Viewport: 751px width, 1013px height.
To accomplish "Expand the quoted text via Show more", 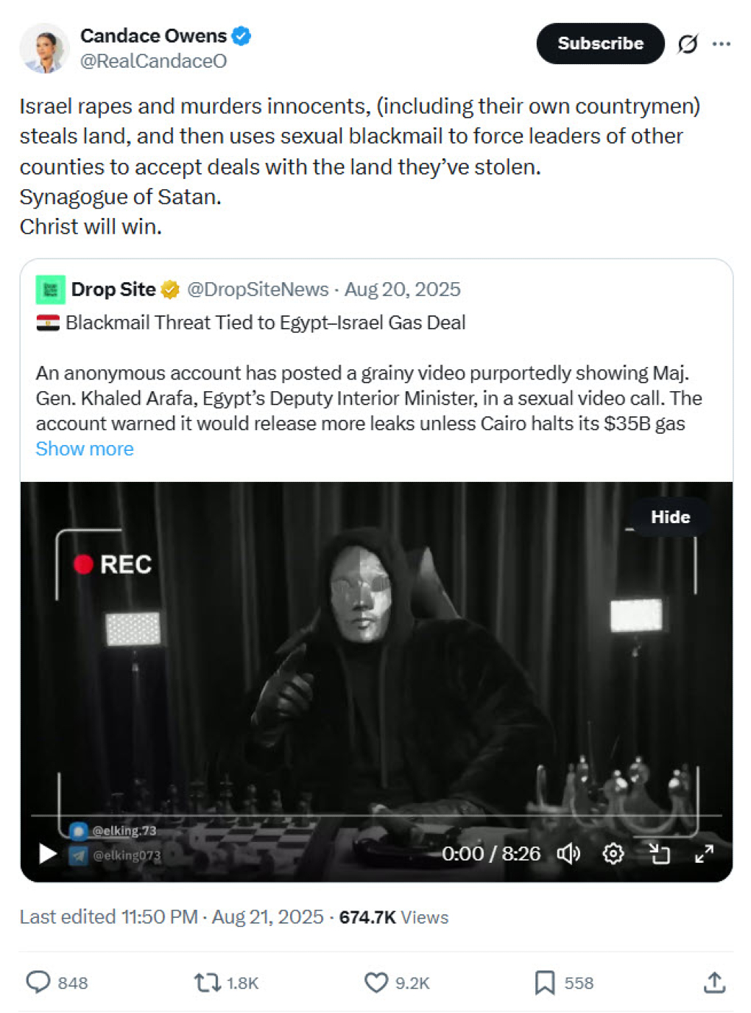I will (x=85, y=449).
